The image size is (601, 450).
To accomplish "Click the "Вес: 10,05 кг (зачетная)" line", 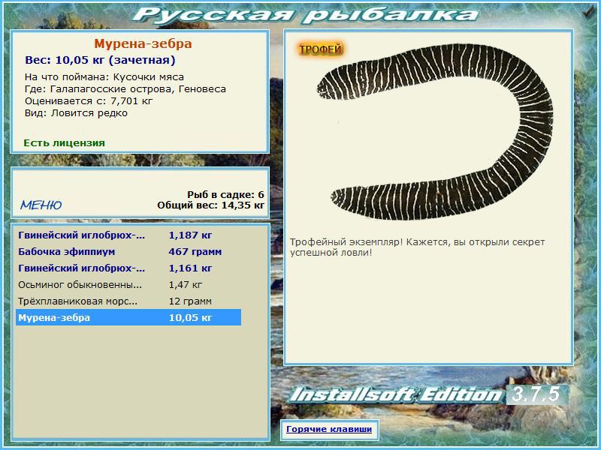I will [100, 60].
